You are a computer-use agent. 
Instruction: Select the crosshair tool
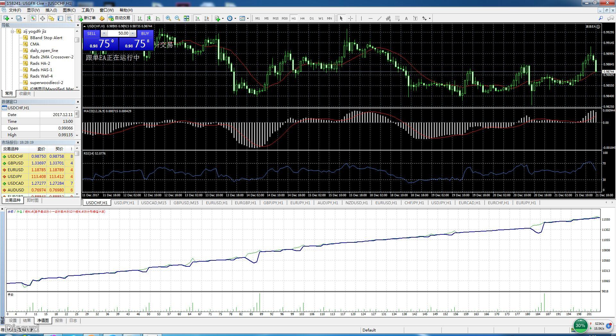pyautogui.click(x=350, y=18)
